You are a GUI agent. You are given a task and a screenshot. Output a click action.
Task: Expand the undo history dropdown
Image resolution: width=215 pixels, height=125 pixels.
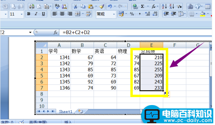(115, 6)
